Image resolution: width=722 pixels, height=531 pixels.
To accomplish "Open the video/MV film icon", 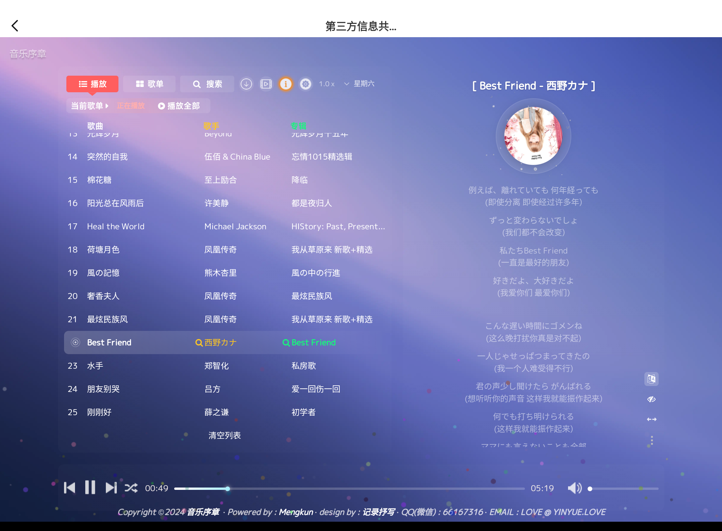I will tap(266, 84).
